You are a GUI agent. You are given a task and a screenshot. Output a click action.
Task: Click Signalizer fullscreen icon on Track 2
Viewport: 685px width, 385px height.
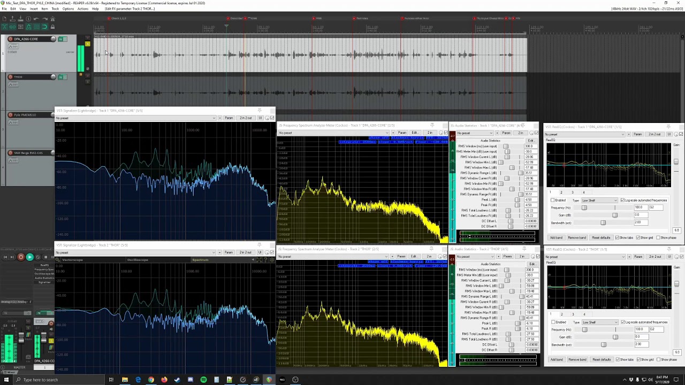pyautogui.click(x=260, y=260)
